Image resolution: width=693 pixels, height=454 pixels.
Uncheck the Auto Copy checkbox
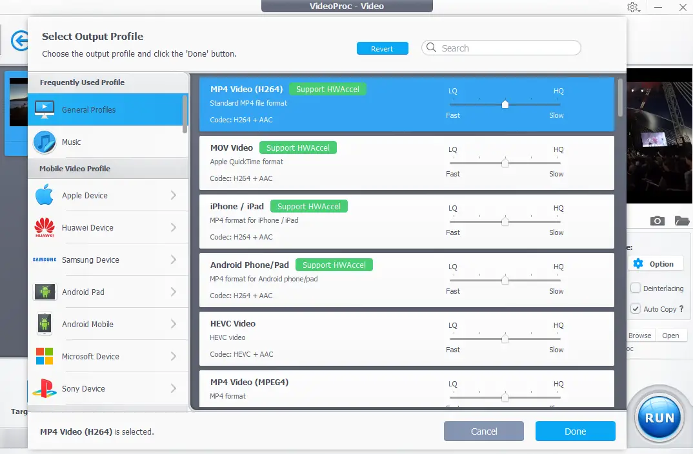(x=636, y=309)
